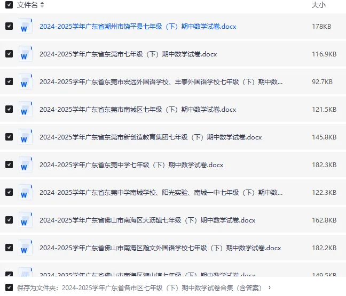Click the Word icon of the 新创造教育集团 file

click(x=26, y=137)
